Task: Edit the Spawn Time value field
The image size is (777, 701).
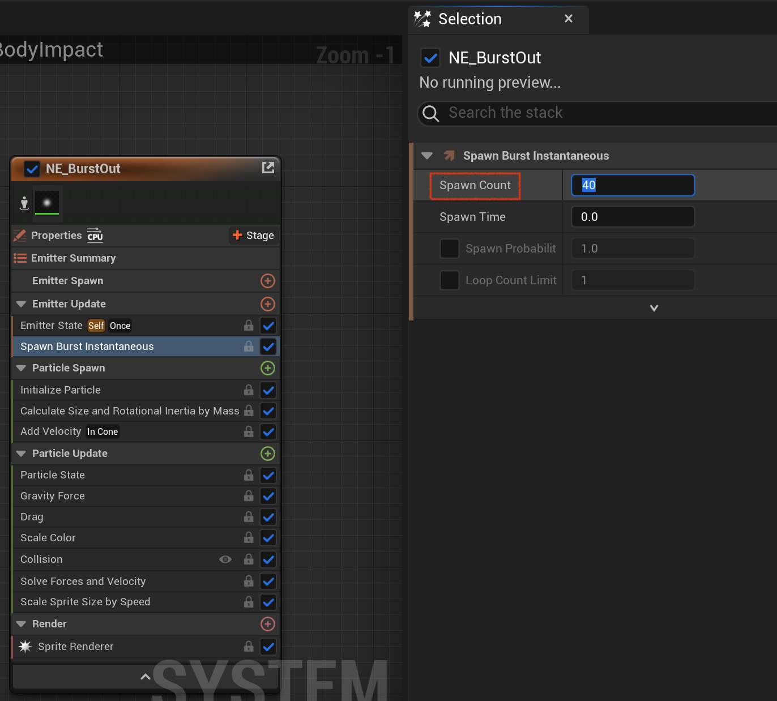Action: tap(633, 217)
